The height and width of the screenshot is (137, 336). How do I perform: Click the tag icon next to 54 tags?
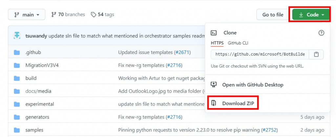click(x=94, y=15)
